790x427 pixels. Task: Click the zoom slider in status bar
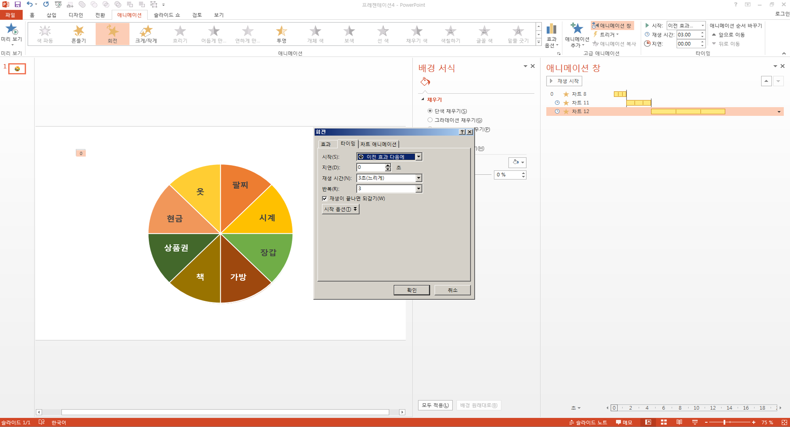724,422
